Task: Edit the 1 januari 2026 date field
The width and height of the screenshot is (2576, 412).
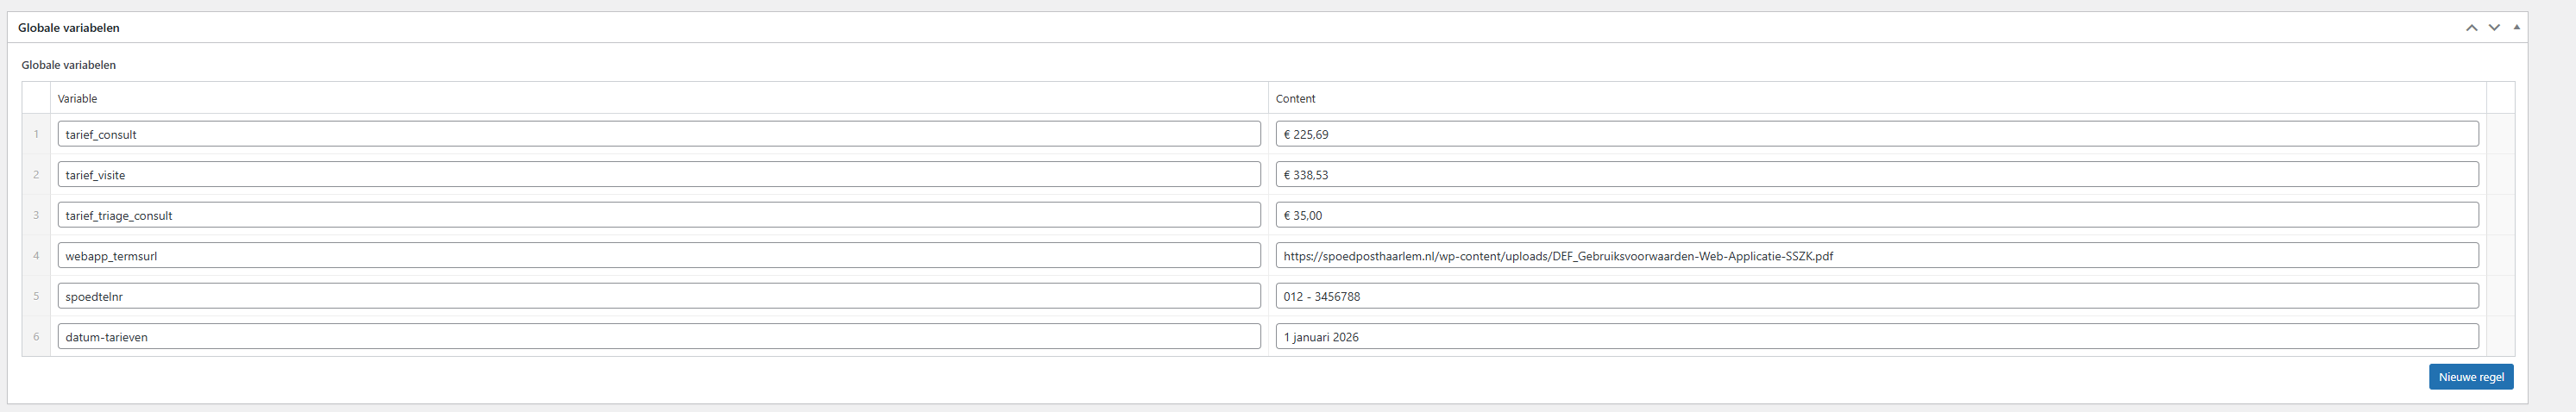Action: [1876, 337]
